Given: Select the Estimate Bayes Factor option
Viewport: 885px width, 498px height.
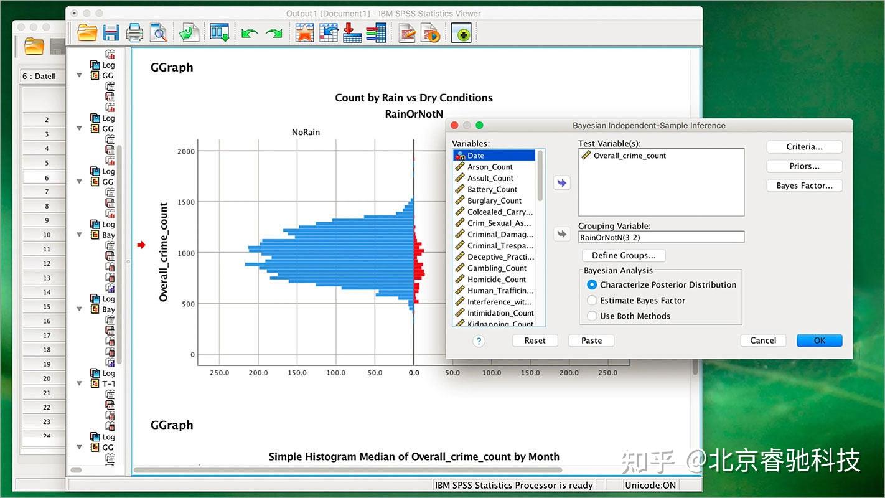Looking at the screenshot, I should [592, 300].
